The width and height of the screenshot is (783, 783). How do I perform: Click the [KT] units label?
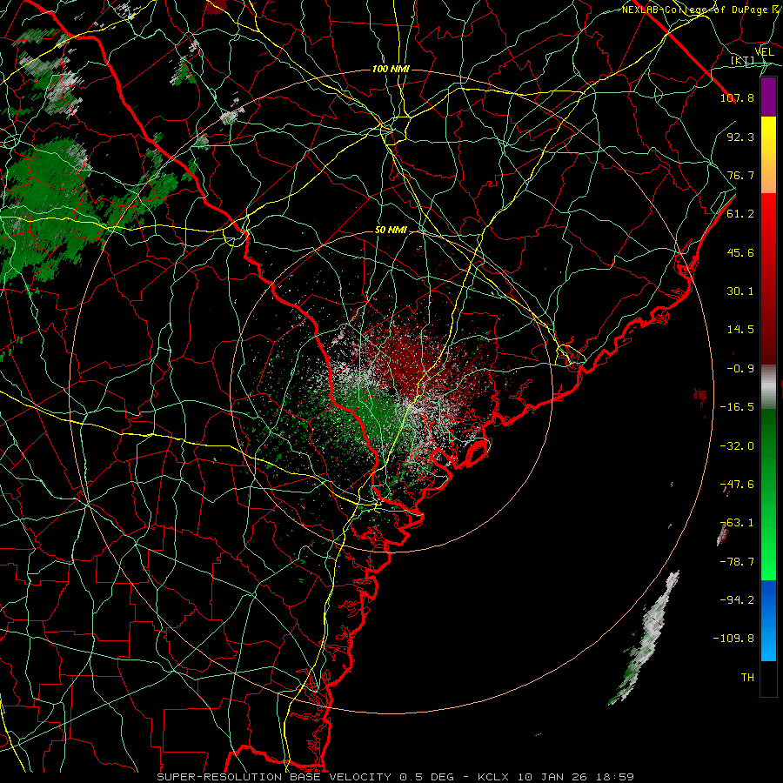tap(743, 61)
